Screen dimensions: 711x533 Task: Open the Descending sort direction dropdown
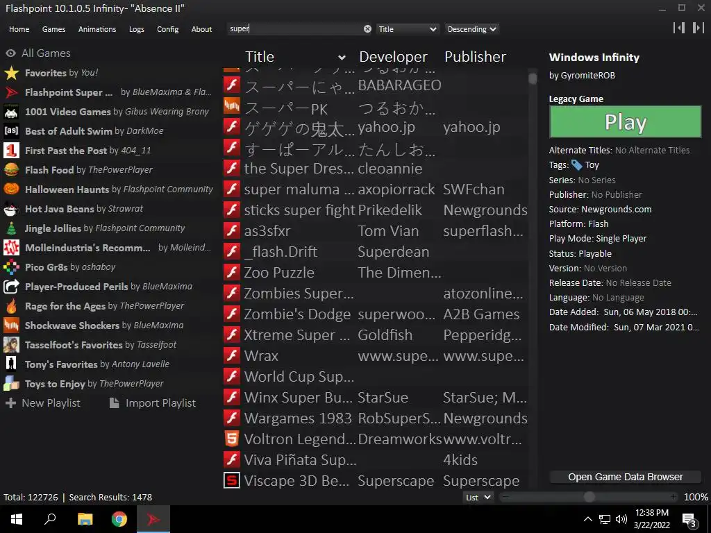[x=471, y=29]
